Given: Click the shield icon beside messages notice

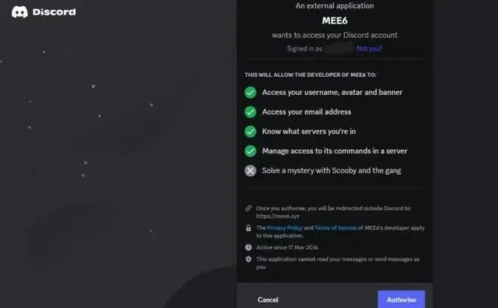Looking at the screenshot, I should tap(248, 259).
